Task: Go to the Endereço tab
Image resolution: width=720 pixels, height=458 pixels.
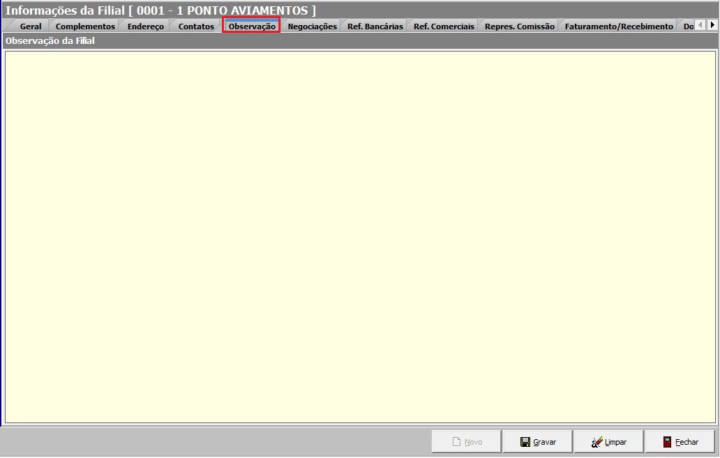Action: (x=145, y=26)
